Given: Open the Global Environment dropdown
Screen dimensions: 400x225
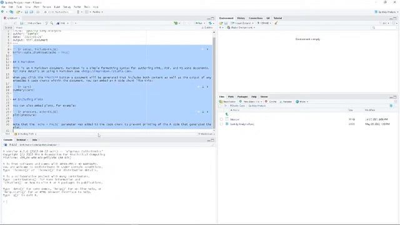Looking at the screenshot, I should 241,27.
